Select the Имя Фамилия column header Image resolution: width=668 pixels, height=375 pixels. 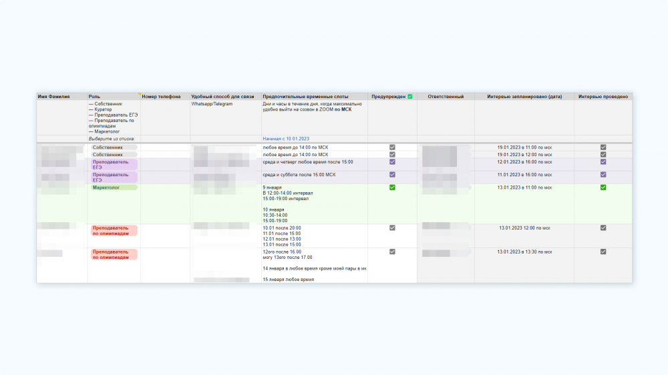click(x=62, y=97)
